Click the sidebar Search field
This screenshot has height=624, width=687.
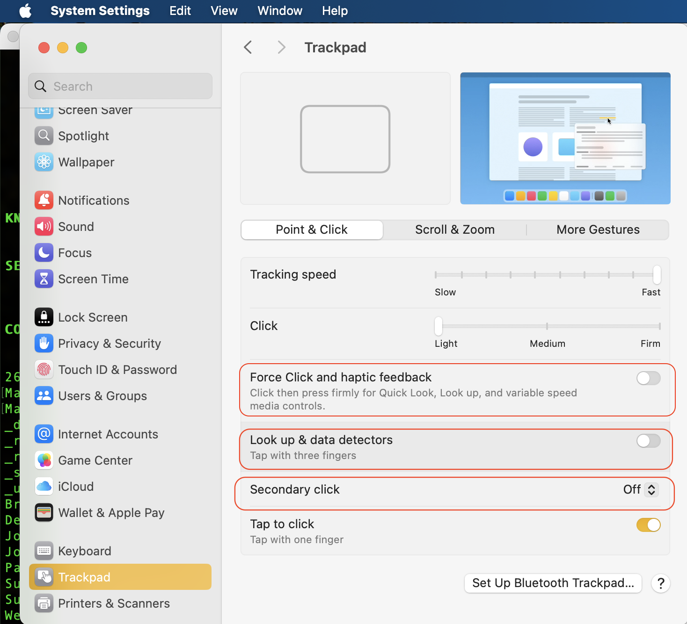(x=120, y=86)
